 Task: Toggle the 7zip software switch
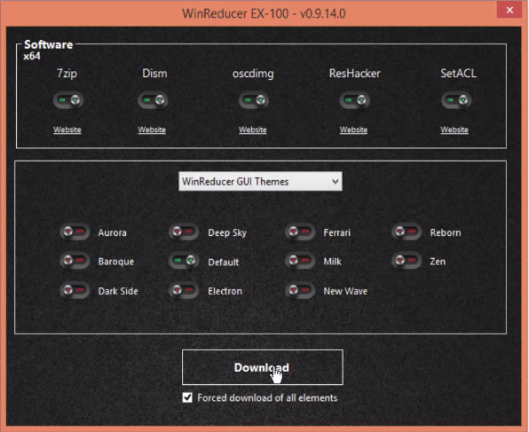point(68,100)
